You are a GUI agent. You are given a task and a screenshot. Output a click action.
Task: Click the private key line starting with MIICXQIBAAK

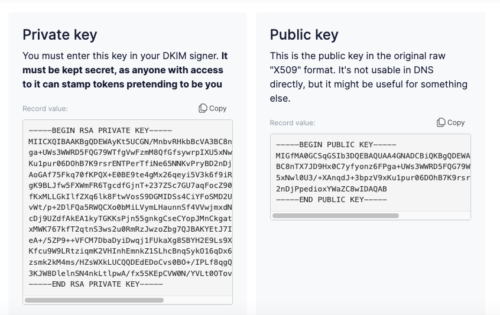[130, 142]
